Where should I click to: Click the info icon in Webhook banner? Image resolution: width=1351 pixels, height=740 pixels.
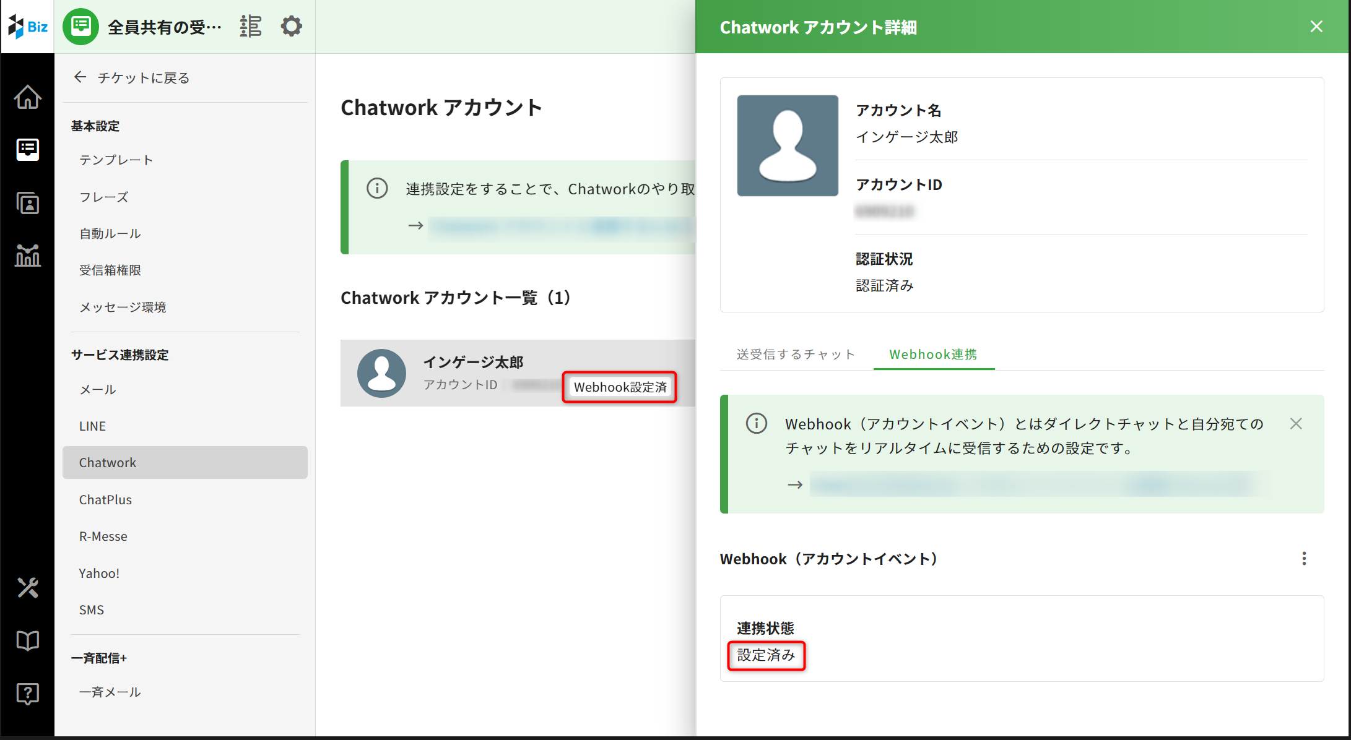(756, 424)
